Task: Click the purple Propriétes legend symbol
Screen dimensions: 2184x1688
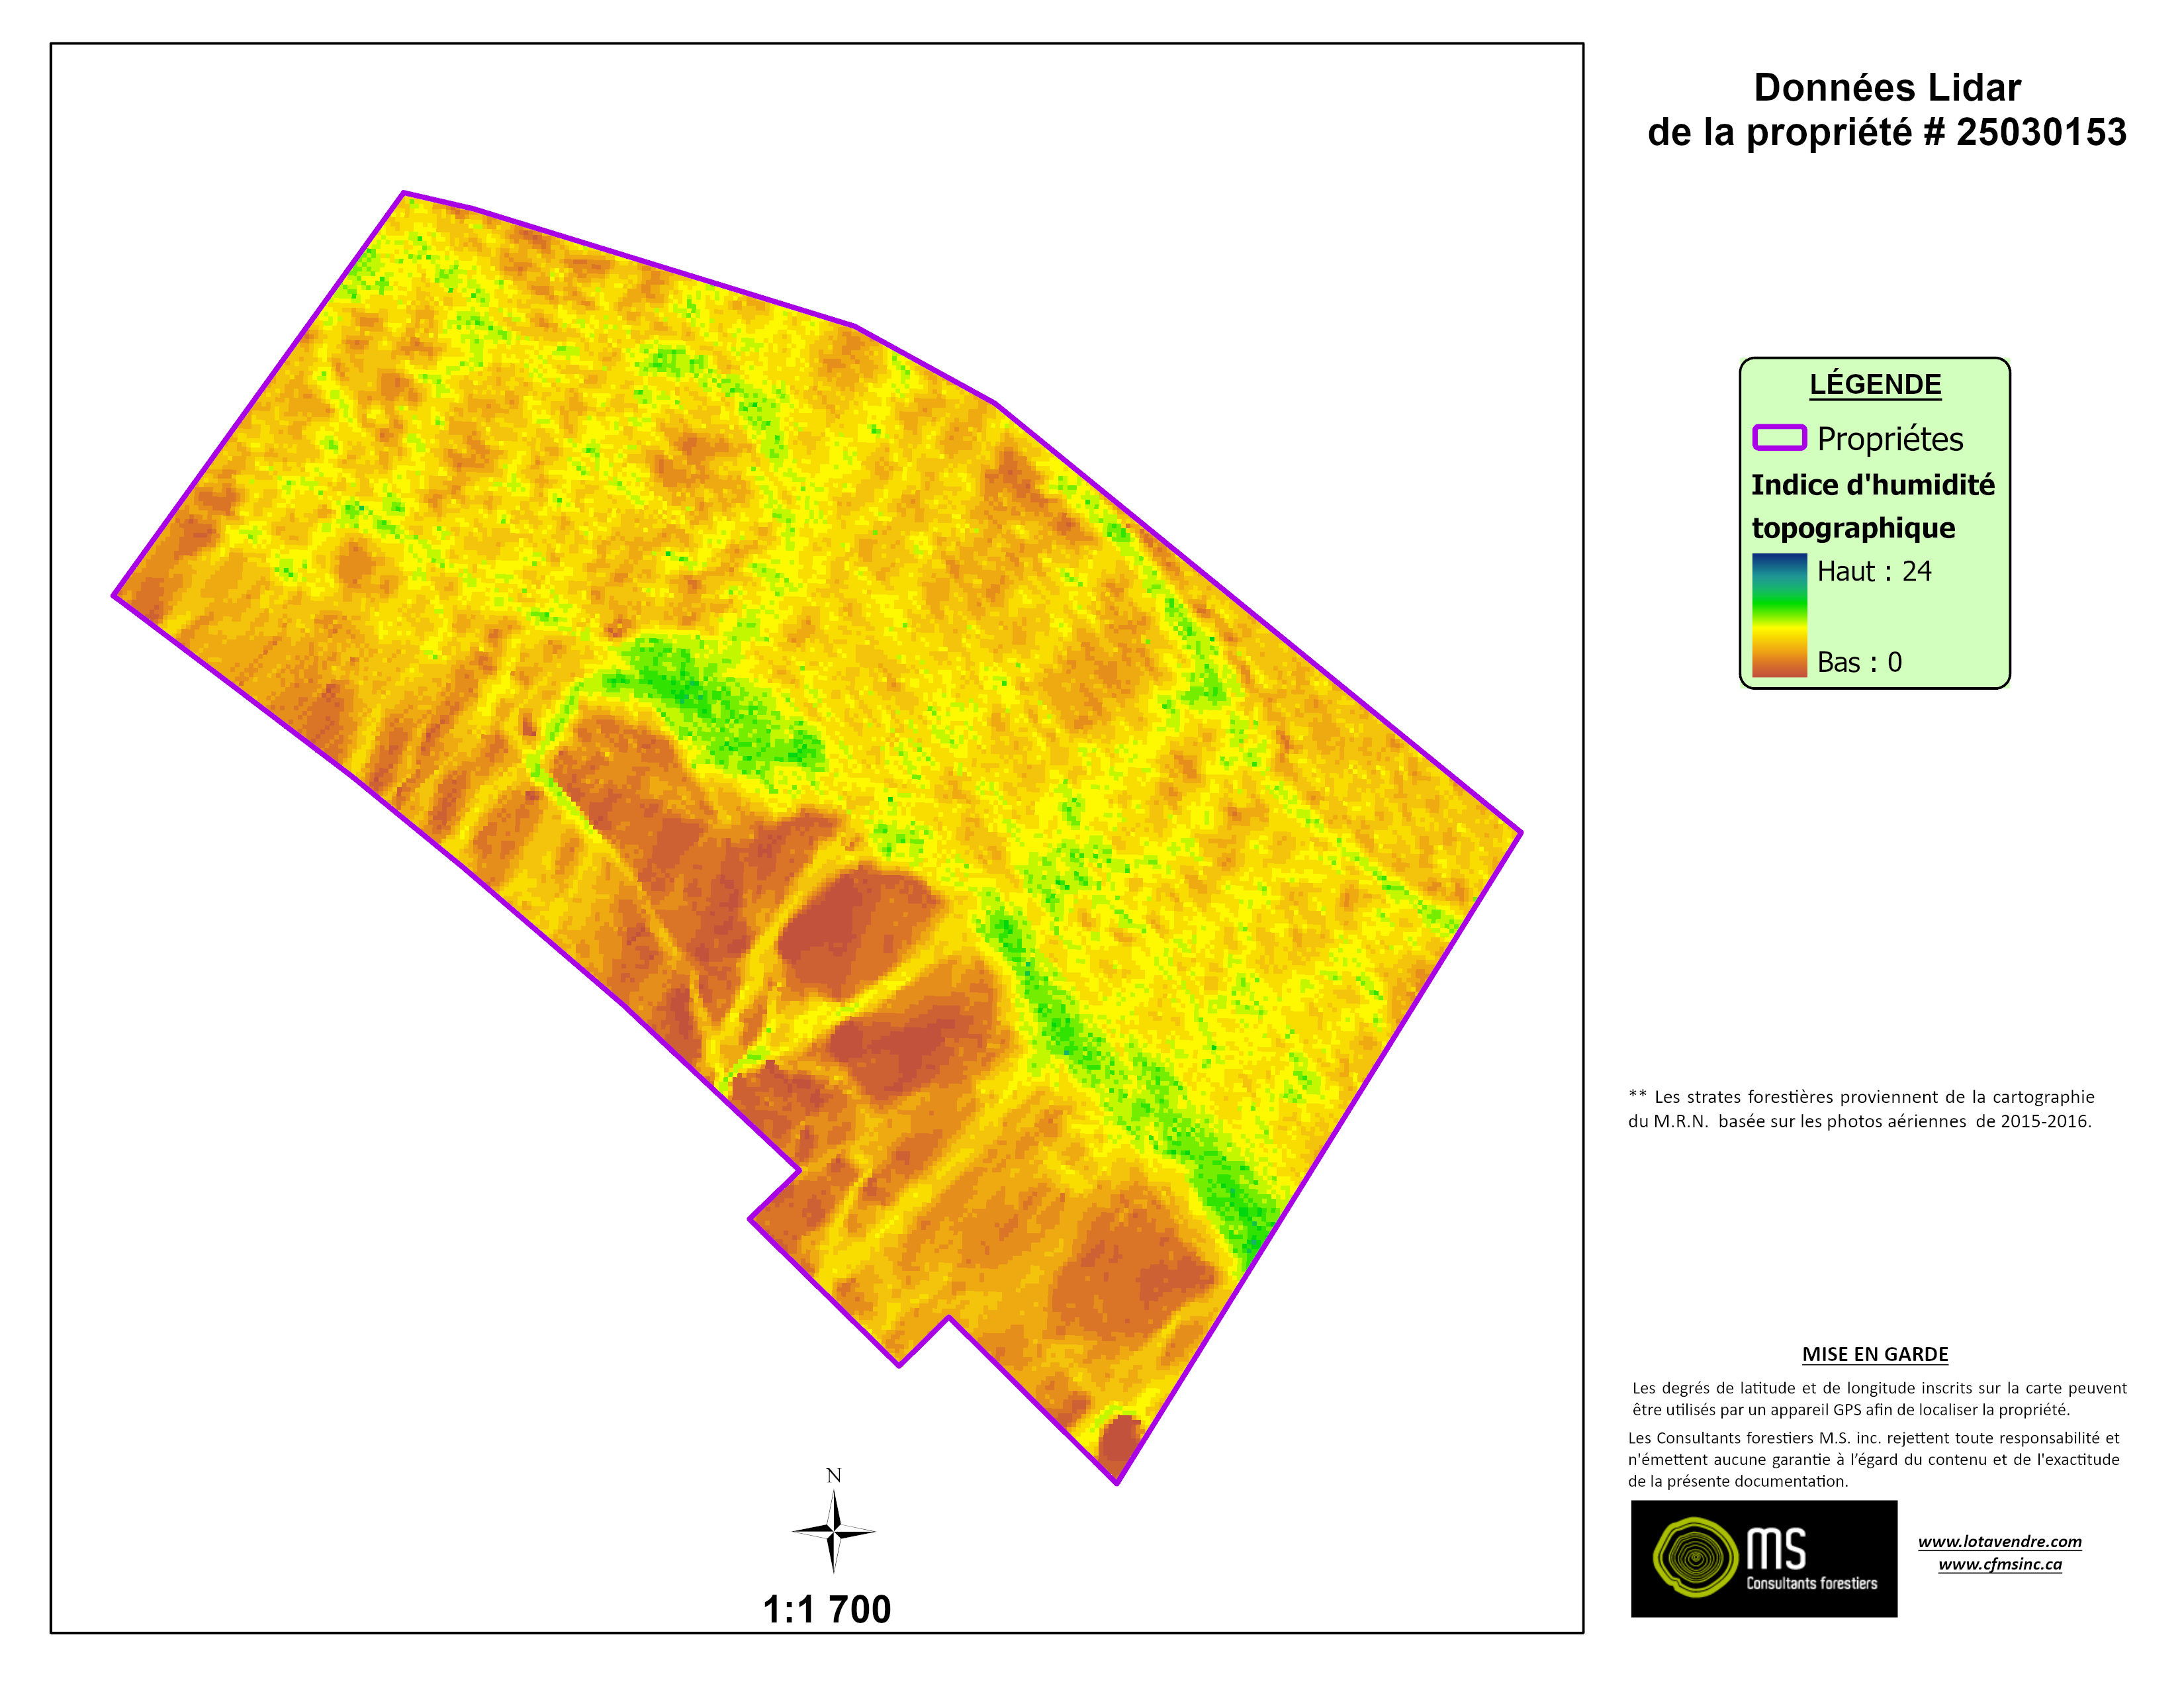Action: [1779, 438]
